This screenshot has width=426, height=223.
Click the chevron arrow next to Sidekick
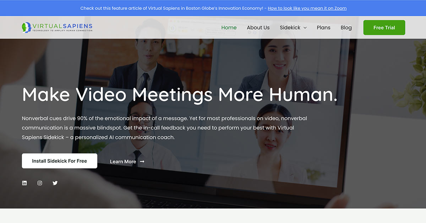coord(305,28)
